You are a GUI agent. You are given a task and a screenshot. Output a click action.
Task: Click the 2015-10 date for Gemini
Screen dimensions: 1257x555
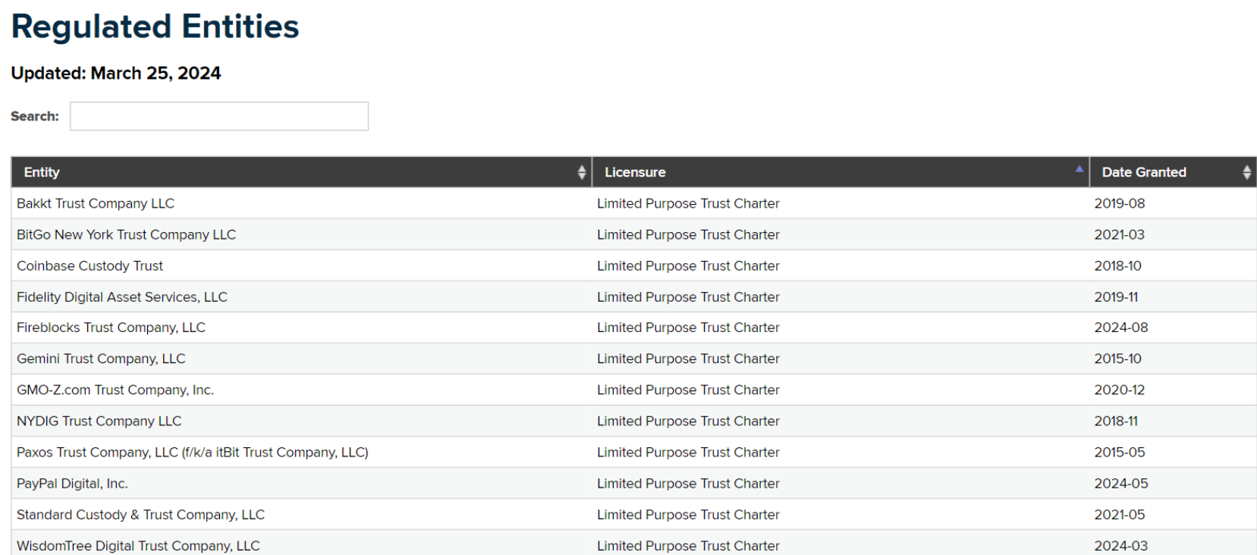pyautogui.click(x=1117, y=359)
